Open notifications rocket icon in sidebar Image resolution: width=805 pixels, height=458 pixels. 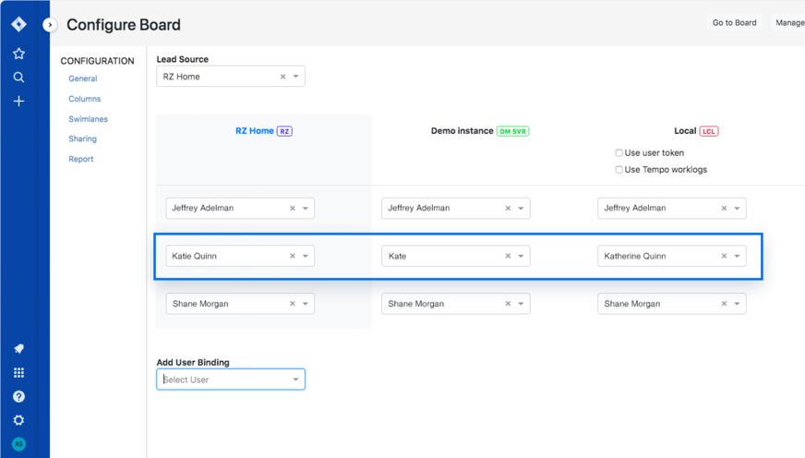click(18, 349)
